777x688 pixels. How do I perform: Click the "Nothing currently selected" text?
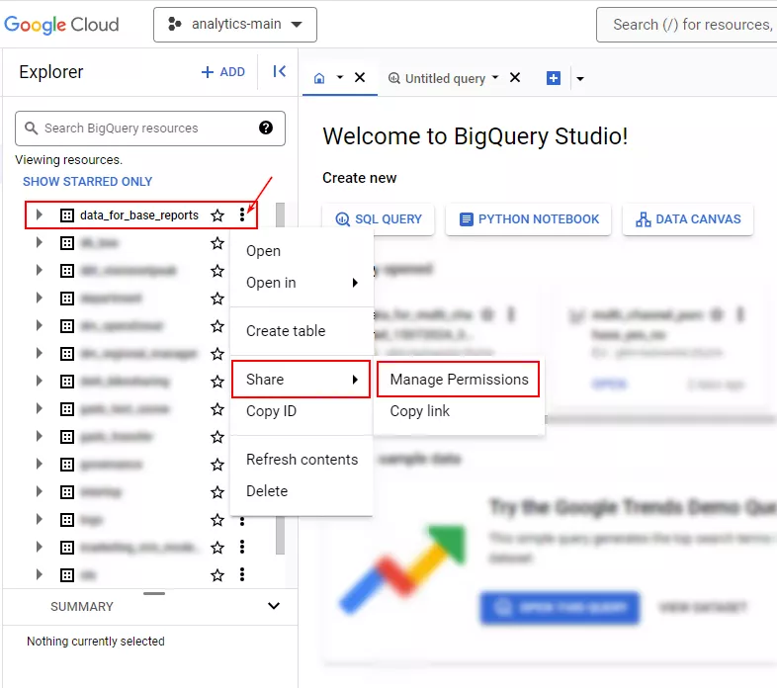coord(96,641)
